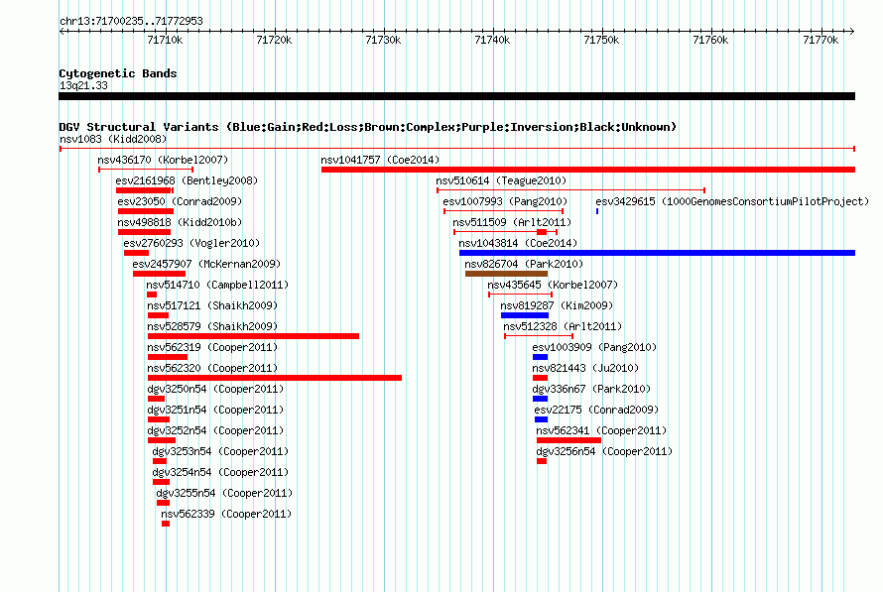Click the esv22175 (Conrad2009) label

(596, 410)
